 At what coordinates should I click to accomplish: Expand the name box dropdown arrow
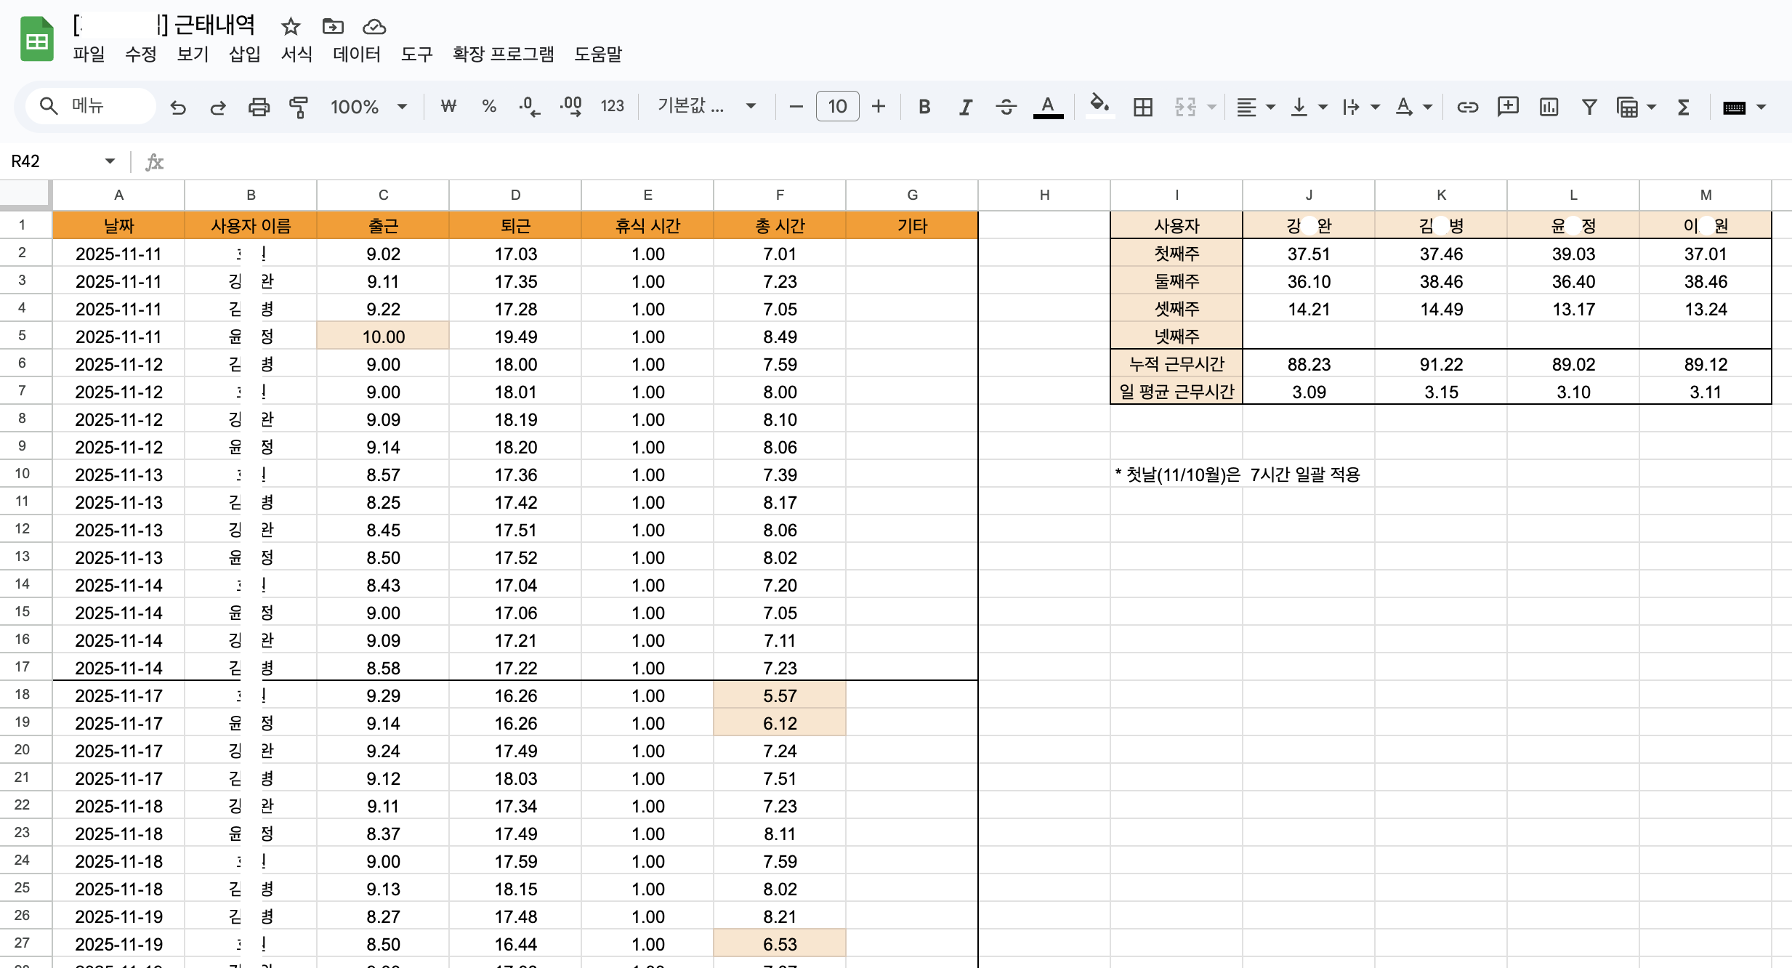110,161
